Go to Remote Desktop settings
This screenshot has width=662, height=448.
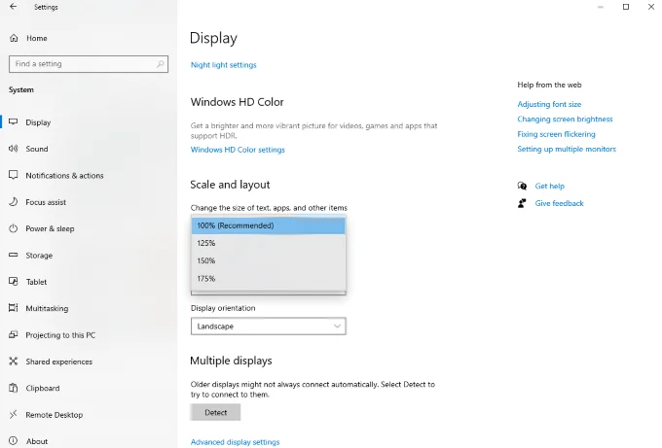(55, 415)
